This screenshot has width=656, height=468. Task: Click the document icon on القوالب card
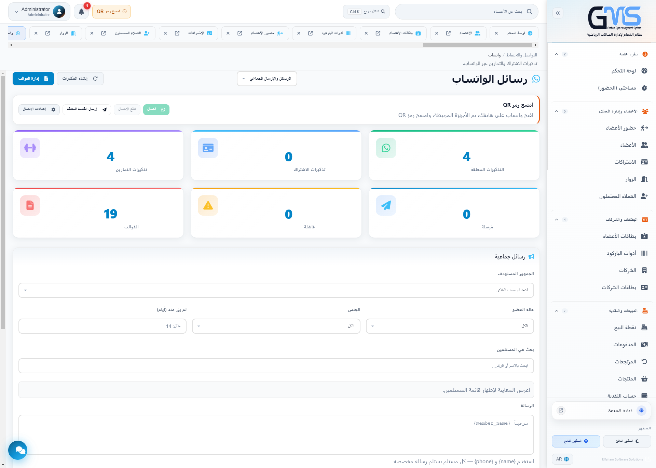[x=30, y=205]
